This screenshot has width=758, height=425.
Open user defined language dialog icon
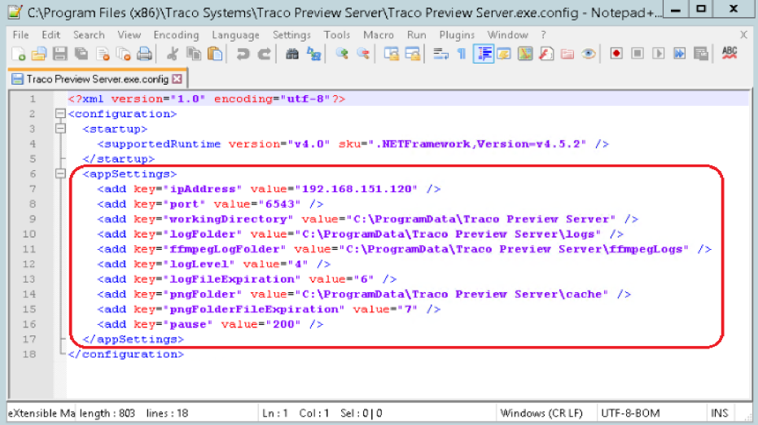pos(504,54)
